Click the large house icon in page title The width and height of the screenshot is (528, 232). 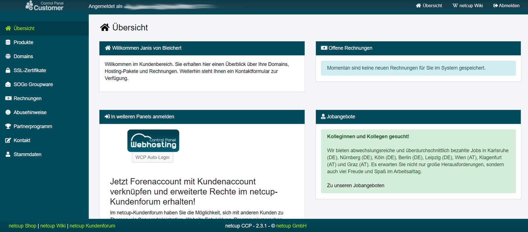pyautogui.click(x=105, y=27)
